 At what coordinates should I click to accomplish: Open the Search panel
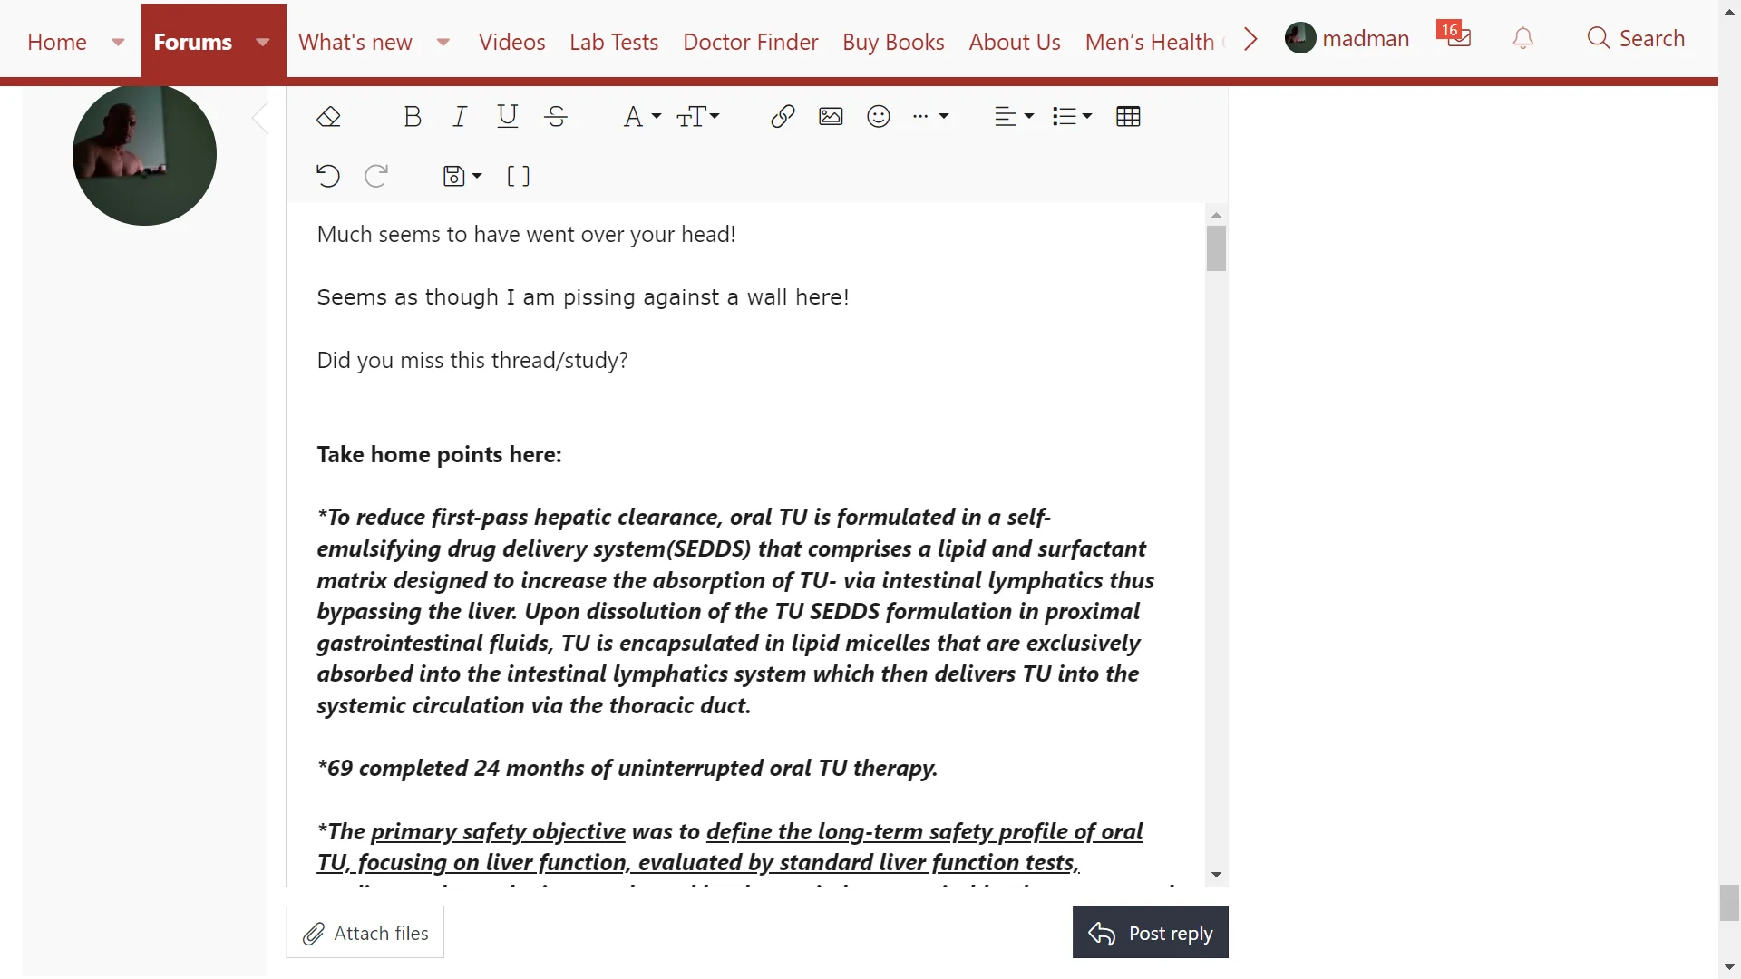click(1636, 38)
